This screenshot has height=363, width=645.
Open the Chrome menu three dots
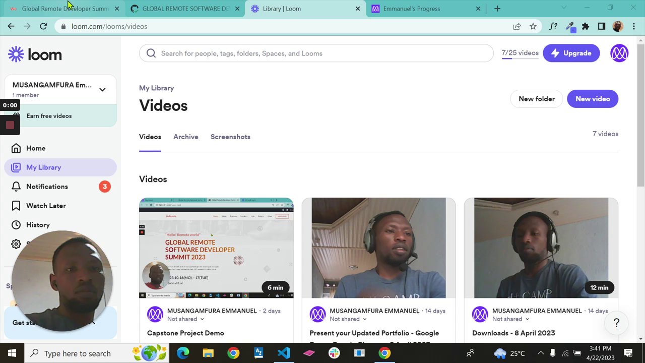[634, 26]
